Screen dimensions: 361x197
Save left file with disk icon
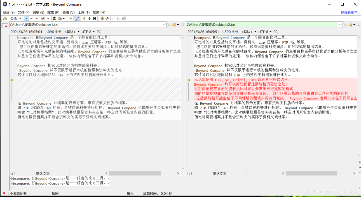pyautogui.click(x=182, y=25)
